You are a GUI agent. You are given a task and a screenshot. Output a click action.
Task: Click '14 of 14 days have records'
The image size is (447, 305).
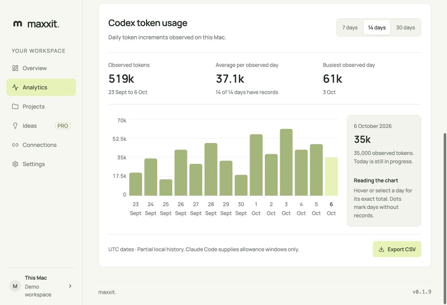click(x=247, y=92)
